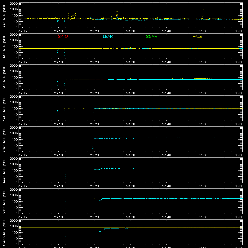Click 23:30 tick under the 610 MHz plot
248x248 pixels.
point(131,93)
